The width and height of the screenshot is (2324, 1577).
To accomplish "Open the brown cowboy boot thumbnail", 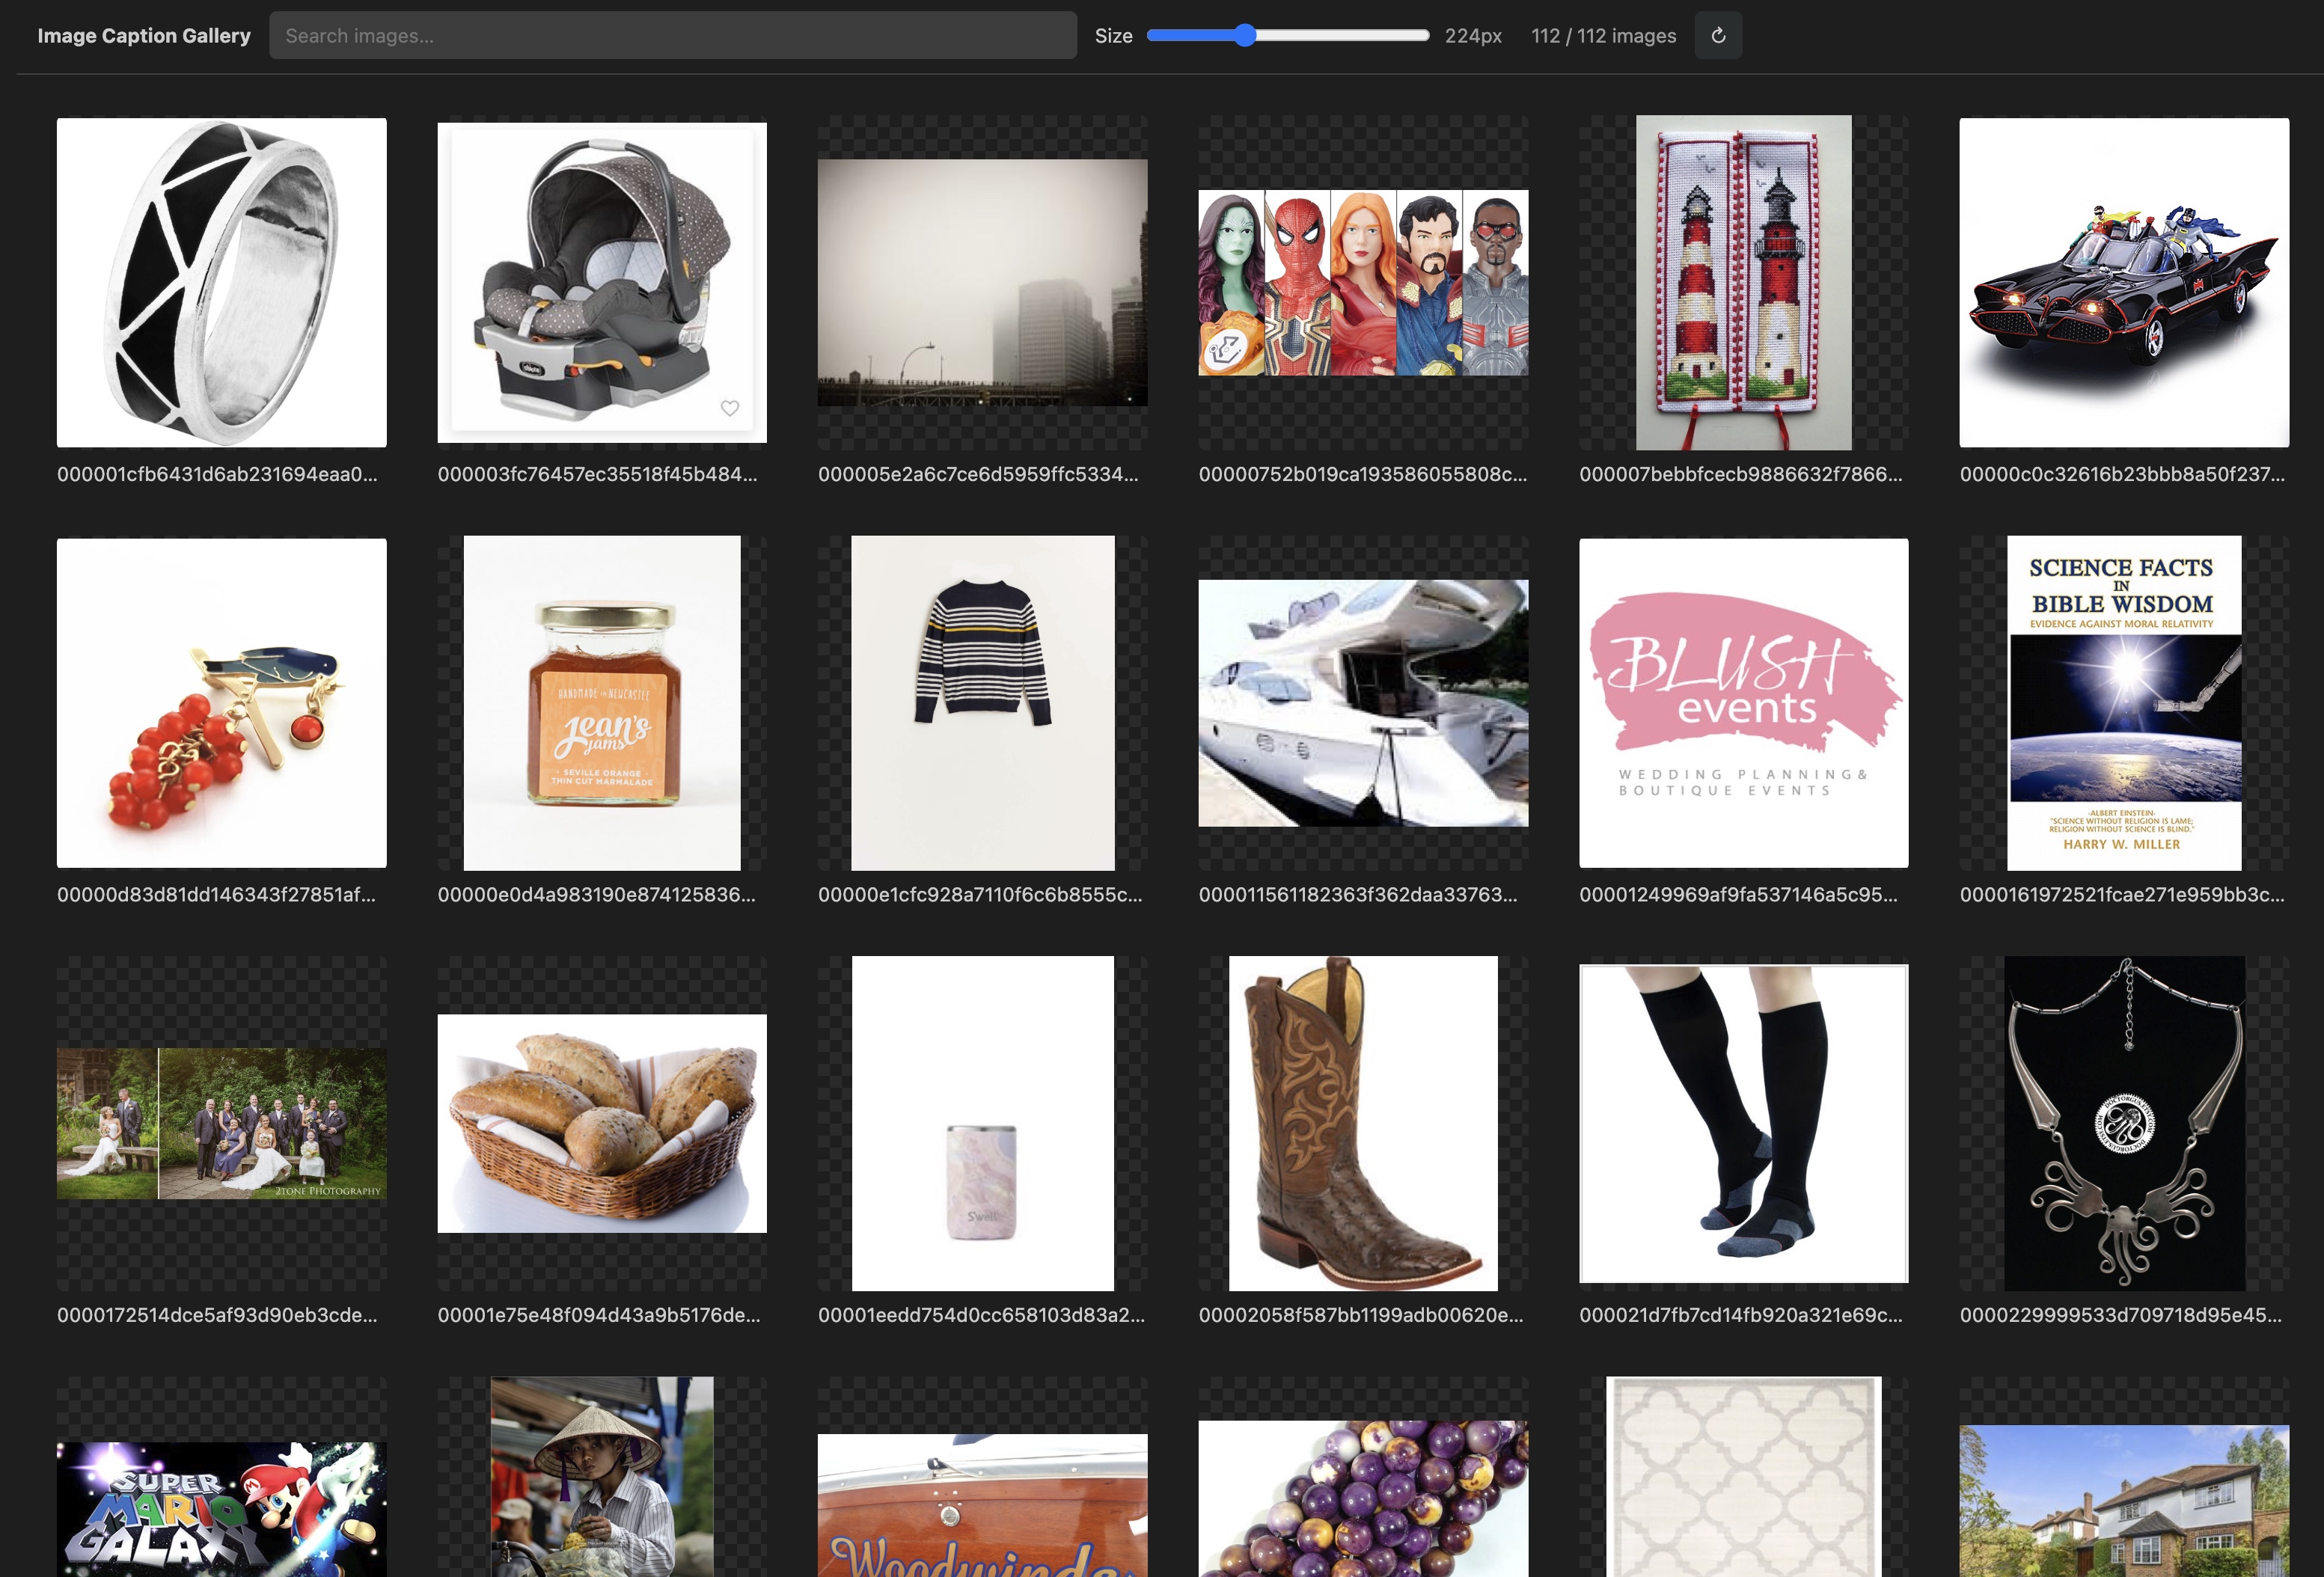I will (x=1363, y=1124).
